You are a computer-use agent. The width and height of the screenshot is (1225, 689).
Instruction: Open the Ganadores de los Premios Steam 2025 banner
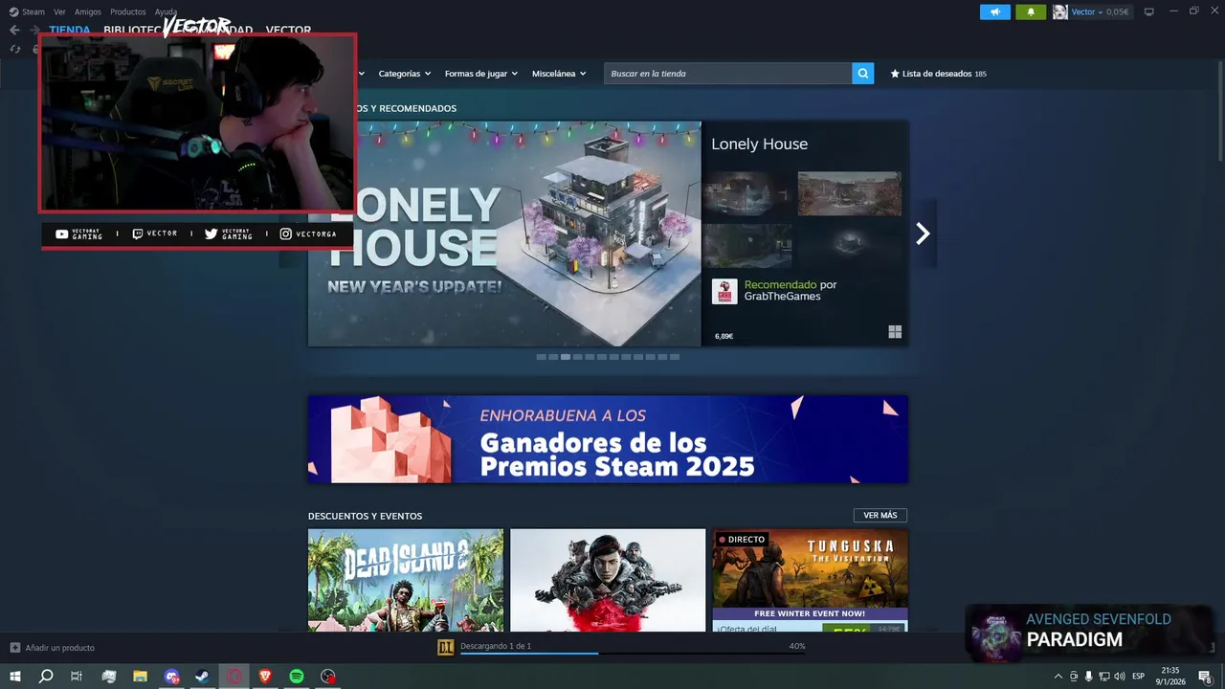point(608,439)
